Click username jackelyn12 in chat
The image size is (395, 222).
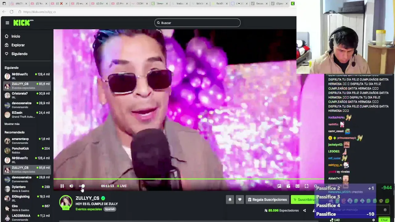[335, 145]
